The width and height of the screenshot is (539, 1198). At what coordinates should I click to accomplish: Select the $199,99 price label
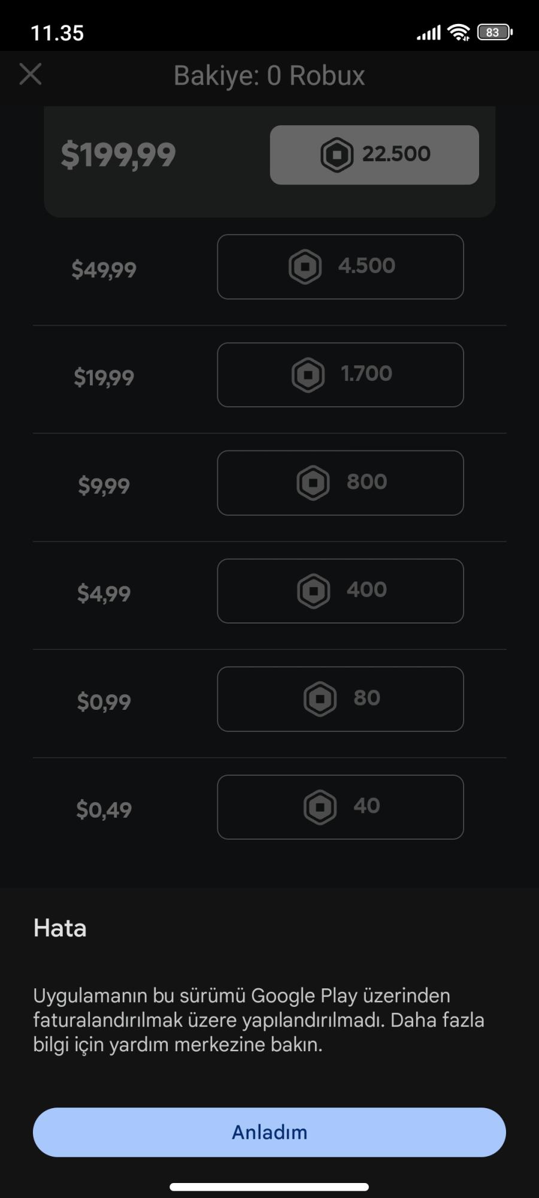(x=118, y=155)
